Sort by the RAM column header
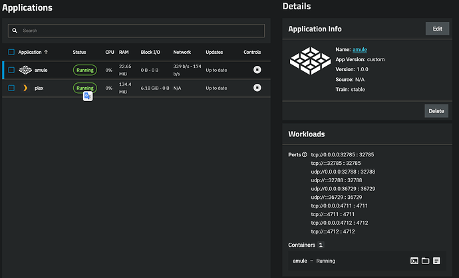 coord(124,52)
